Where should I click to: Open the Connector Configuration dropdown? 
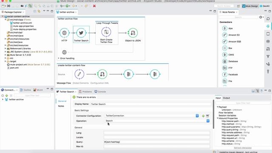(x=197, y=116)
